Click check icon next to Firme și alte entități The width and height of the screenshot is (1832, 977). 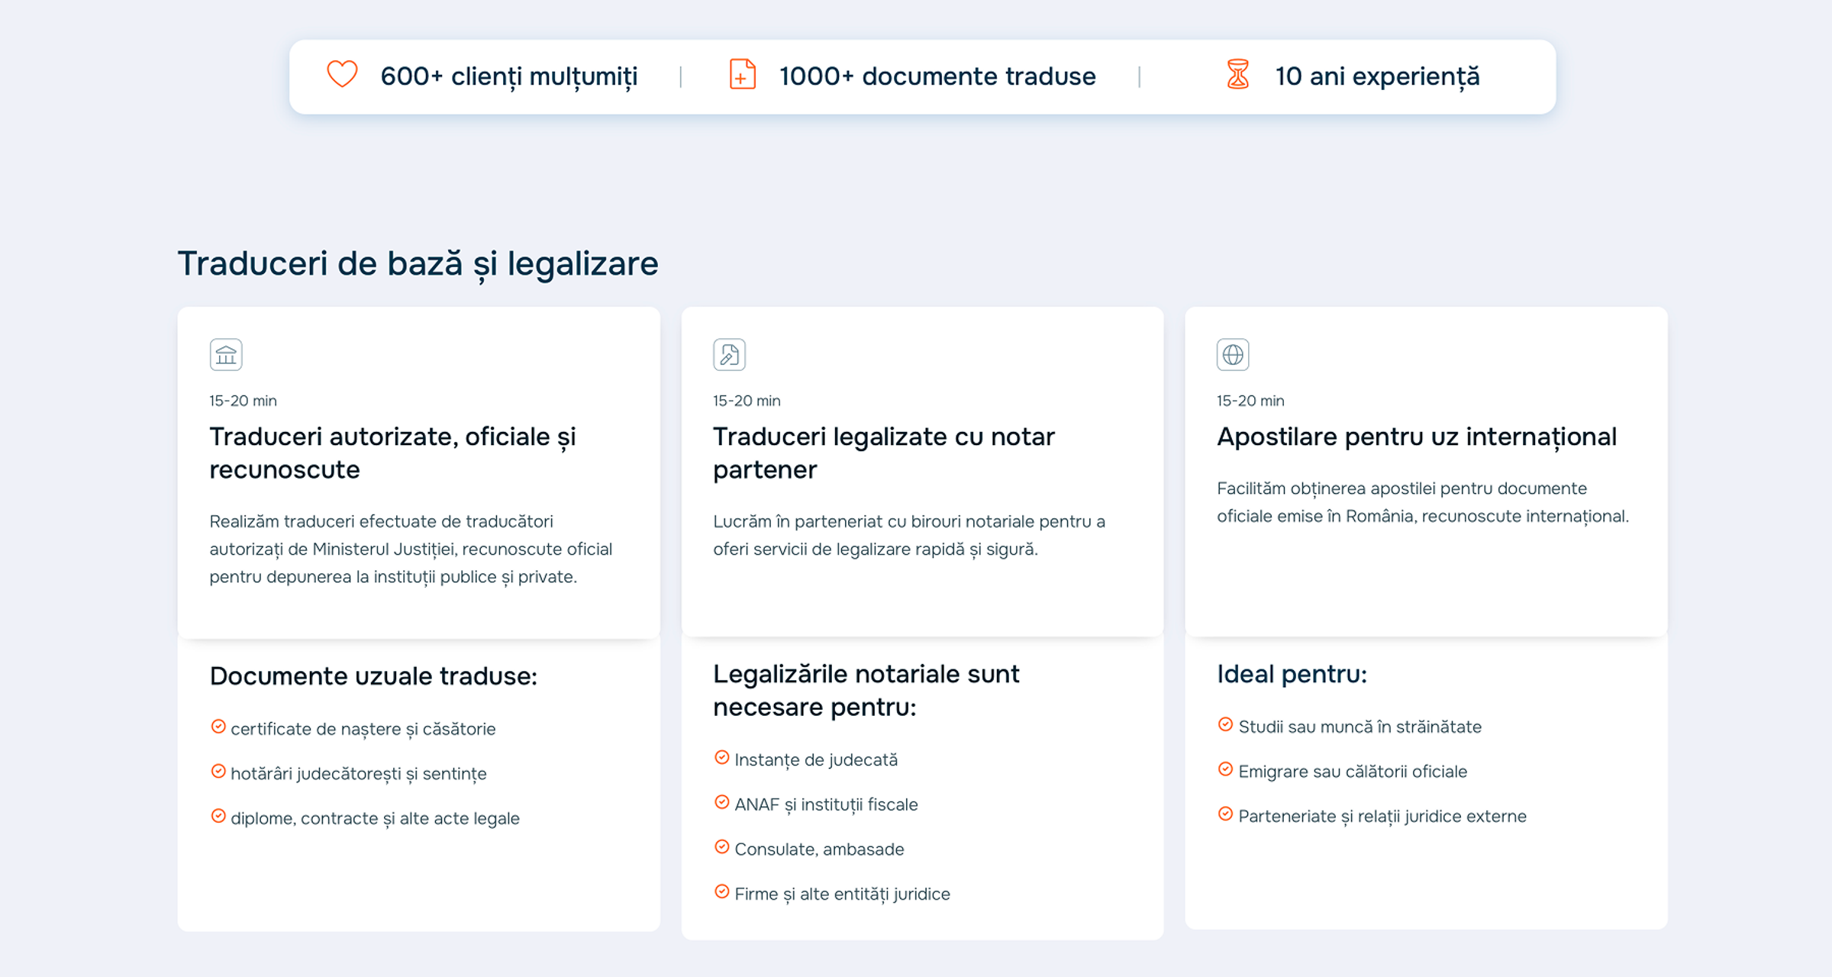point(721,892)
